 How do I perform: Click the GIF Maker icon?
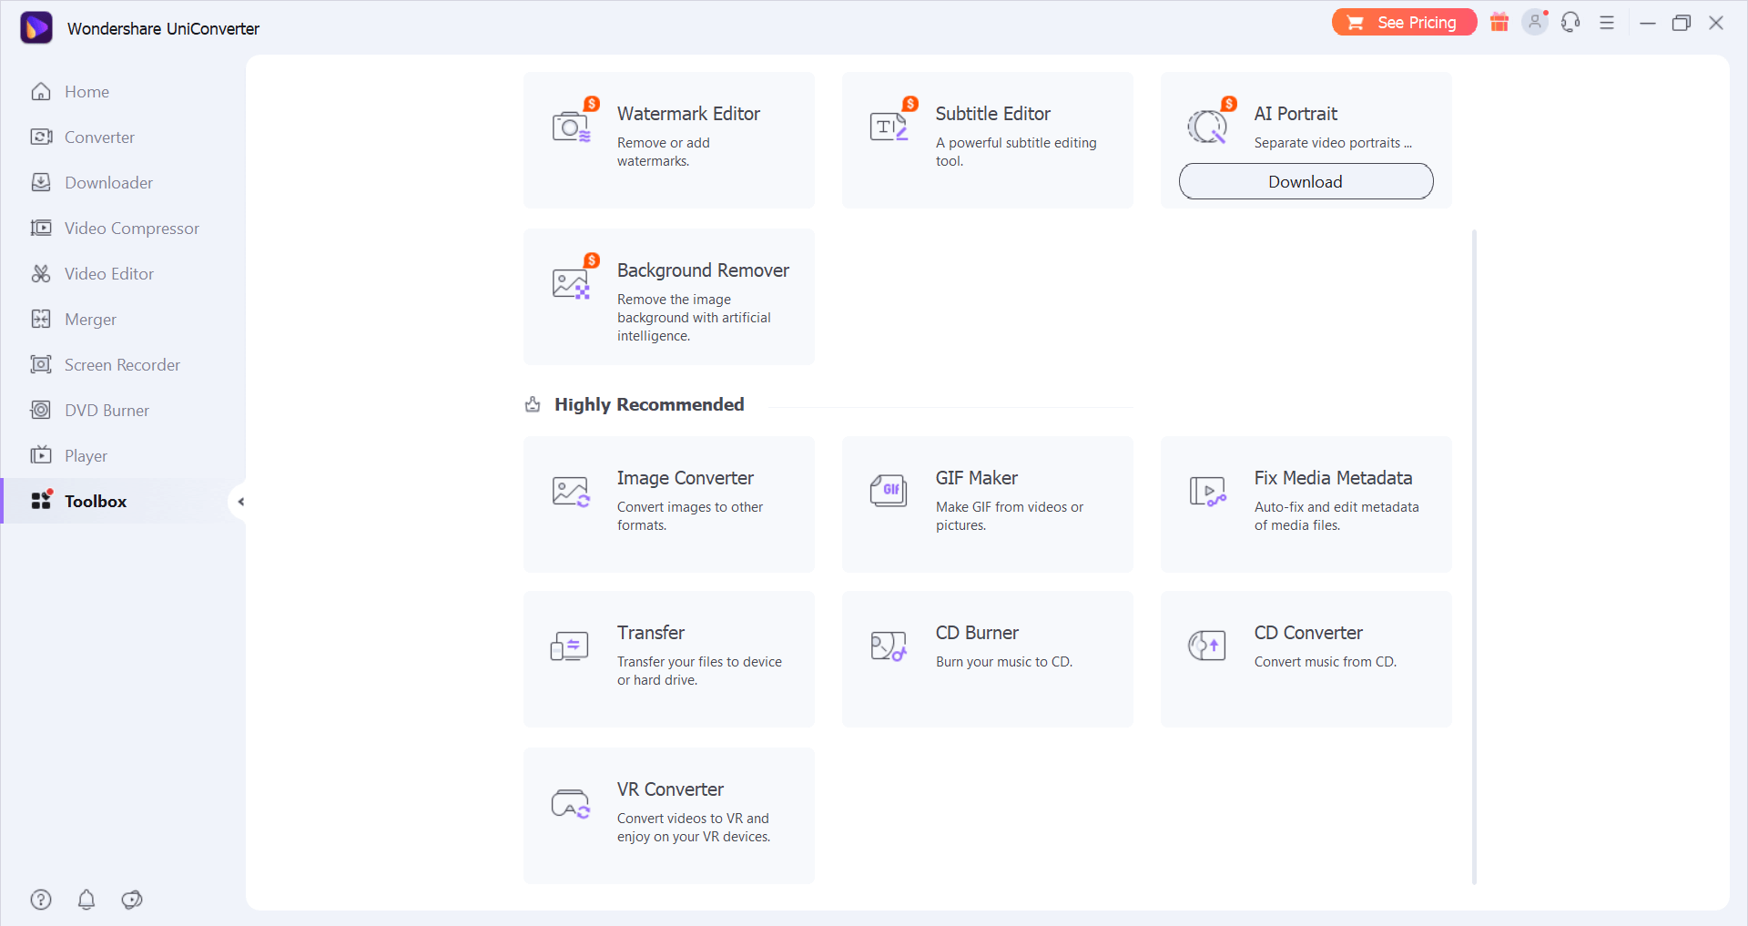coord(889,491)
